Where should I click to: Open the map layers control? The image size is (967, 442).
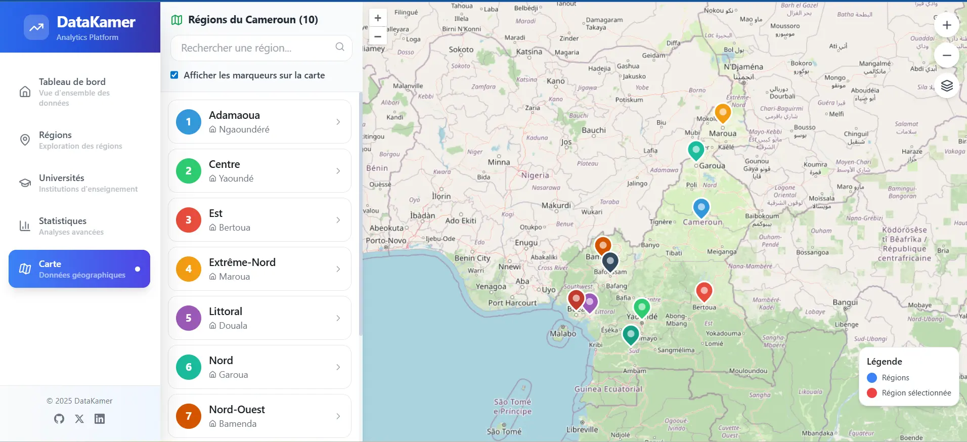(947, 86)
